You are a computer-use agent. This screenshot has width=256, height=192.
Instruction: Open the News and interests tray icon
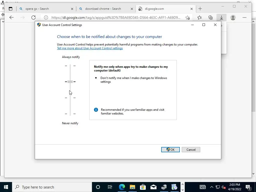click(202, 187)
